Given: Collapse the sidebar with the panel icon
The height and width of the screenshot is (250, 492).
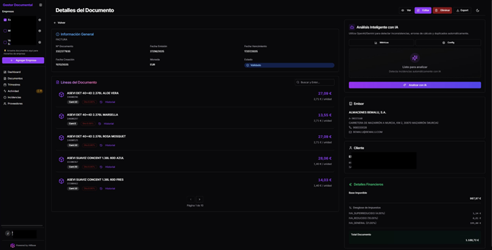Looking at the screenshot, I should click(40, 5).
